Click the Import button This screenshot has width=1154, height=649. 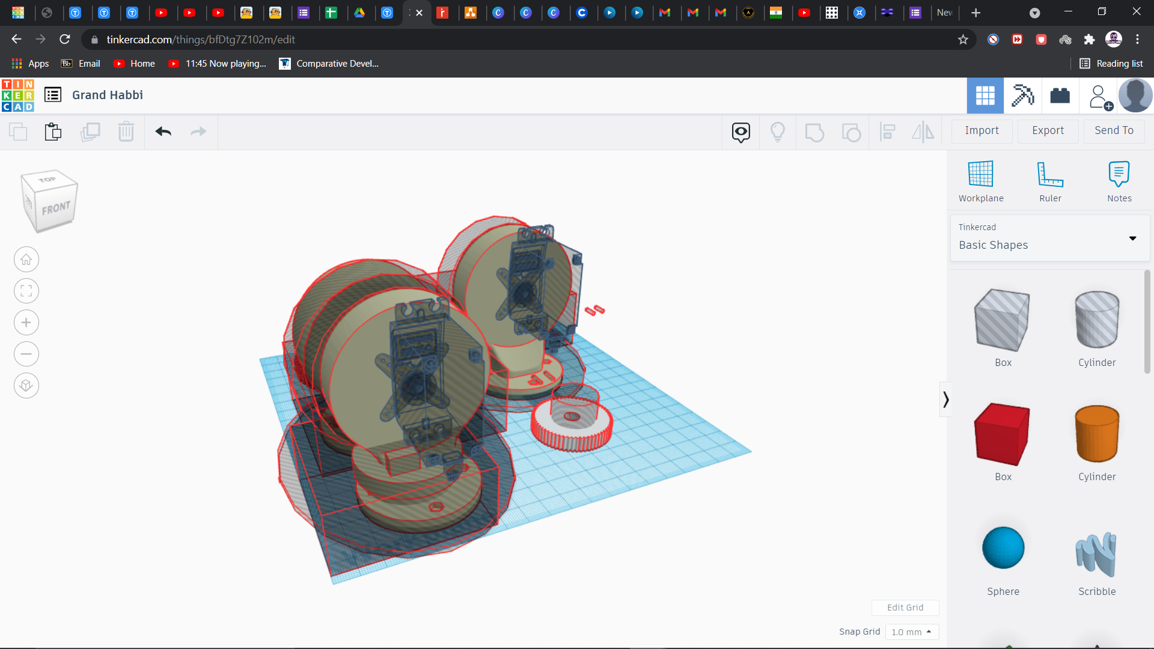tap(982, 130)
